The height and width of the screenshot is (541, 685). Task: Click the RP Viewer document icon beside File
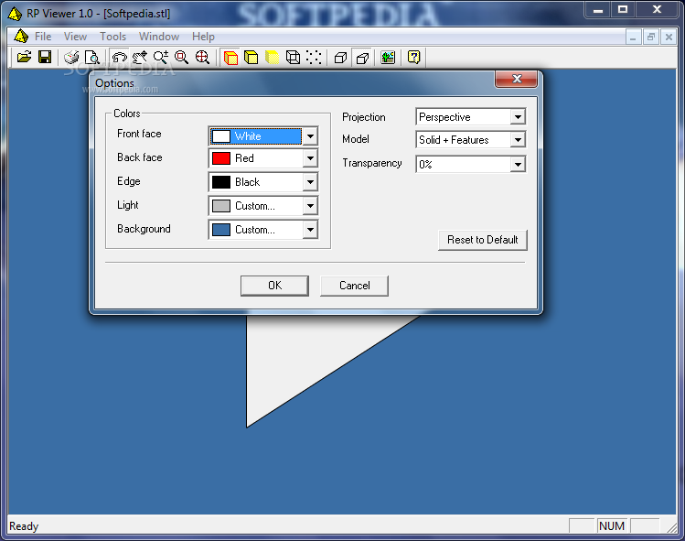tap(20, 37)
